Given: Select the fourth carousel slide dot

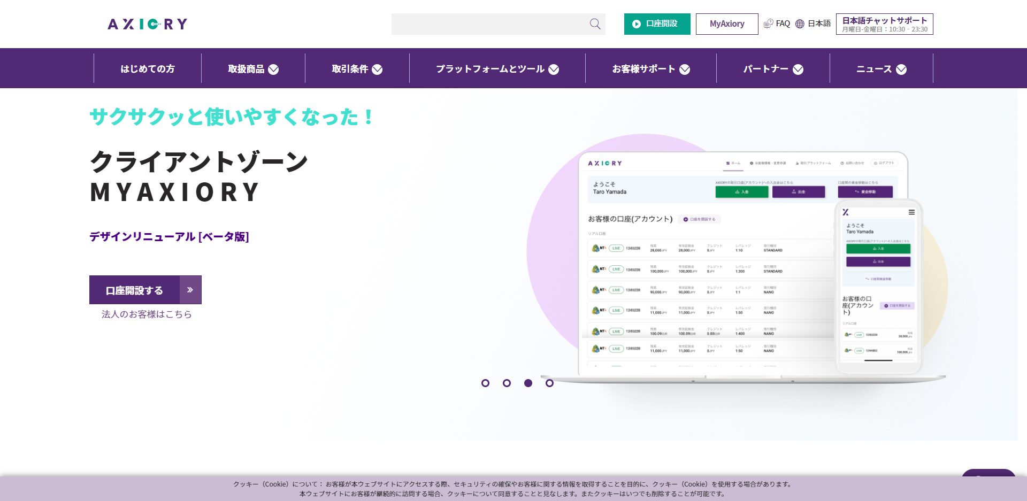Looking at the screenshot, I should pyautogui.click(x=549, y=383).
